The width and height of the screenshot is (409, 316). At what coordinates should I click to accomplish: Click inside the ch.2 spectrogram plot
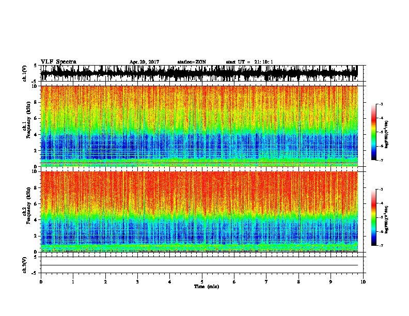199,212
